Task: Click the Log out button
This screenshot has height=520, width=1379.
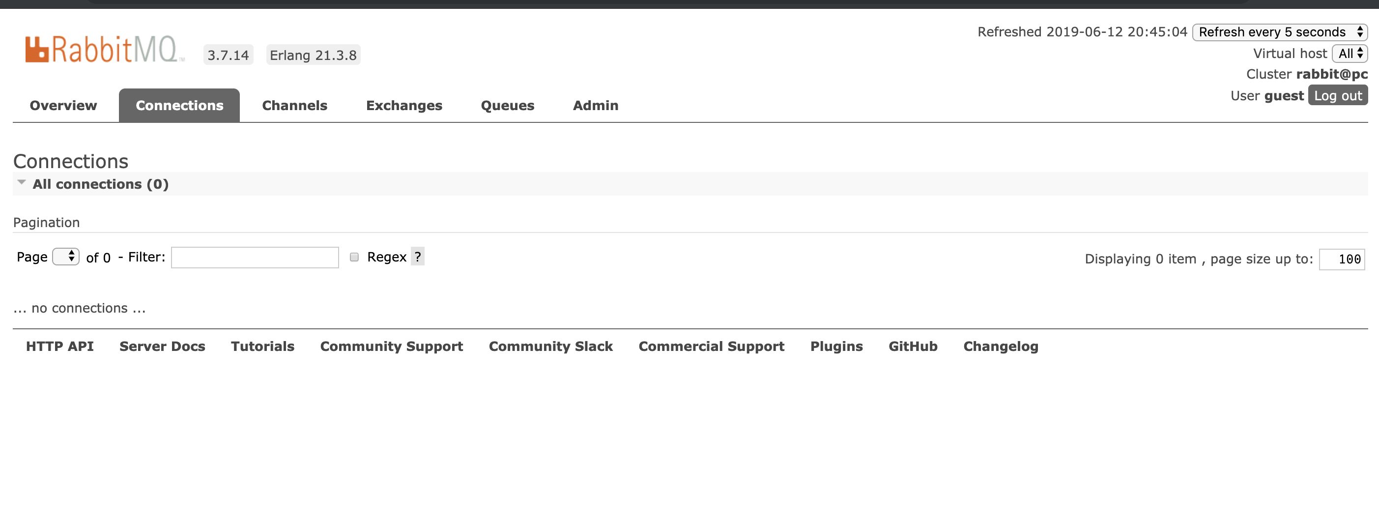Action: pyautogui.click(x=1338, y=95)
